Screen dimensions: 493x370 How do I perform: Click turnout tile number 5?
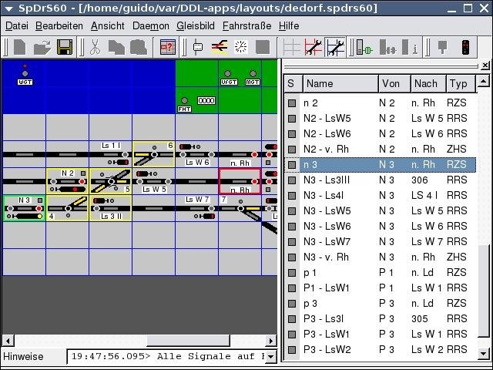111,181
